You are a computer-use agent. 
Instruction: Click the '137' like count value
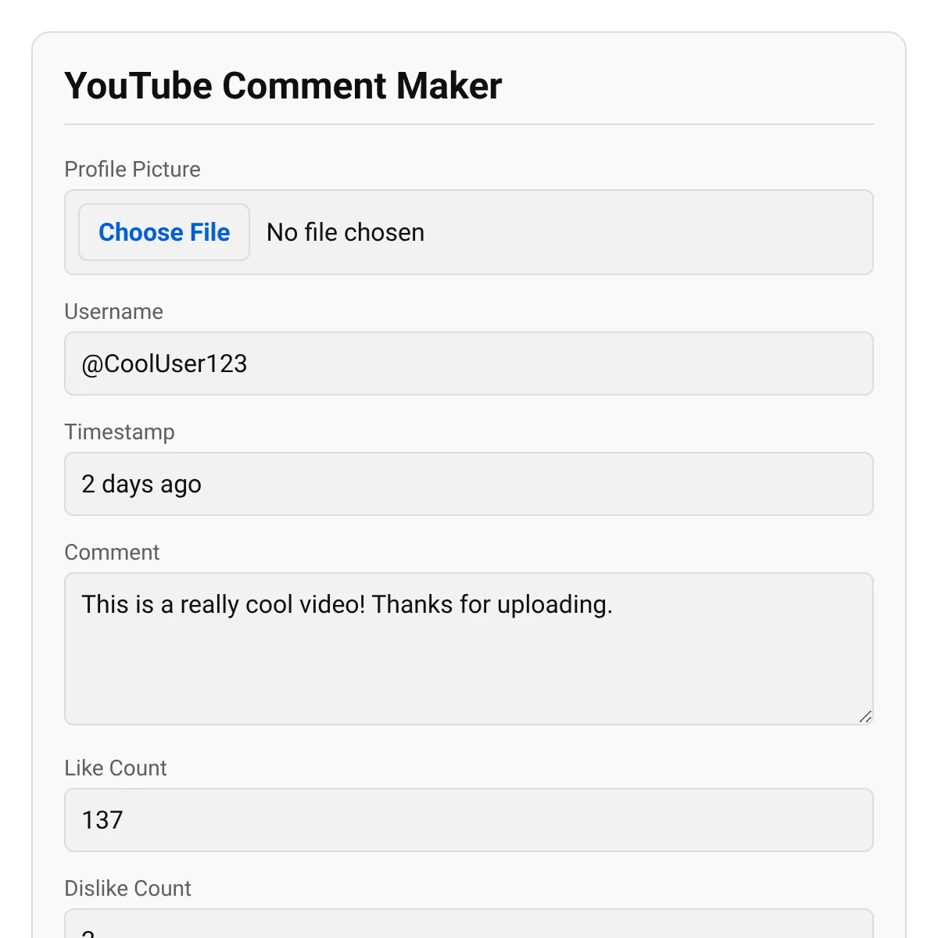pos(102,820)
